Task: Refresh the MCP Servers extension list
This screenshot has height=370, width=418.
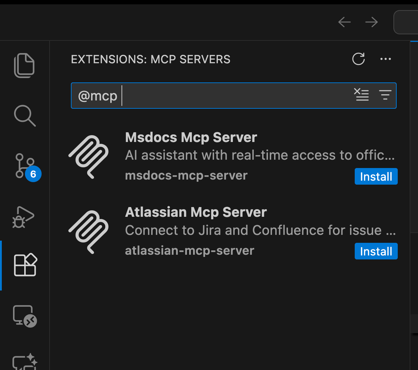Action: coord(358,59)
